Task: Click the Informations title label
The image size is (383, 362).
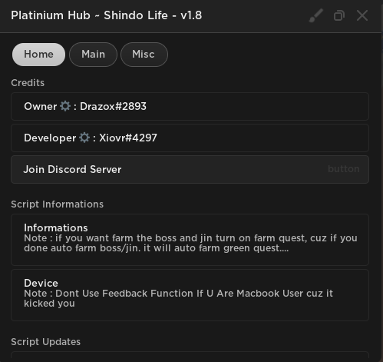Action: coord(56,227)
